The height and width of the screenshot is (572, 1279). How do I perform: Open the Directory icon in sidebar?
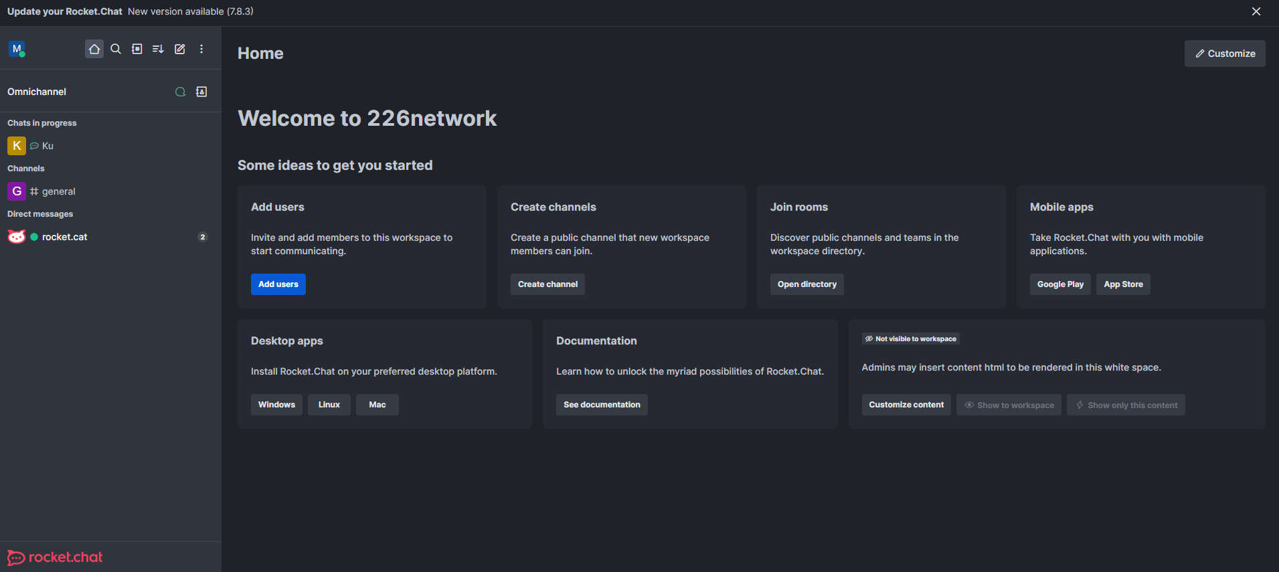point(137,49)
